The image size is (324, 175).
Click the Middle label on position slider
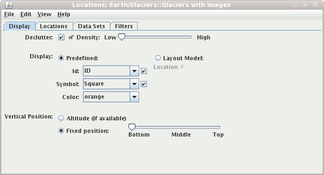181,135
